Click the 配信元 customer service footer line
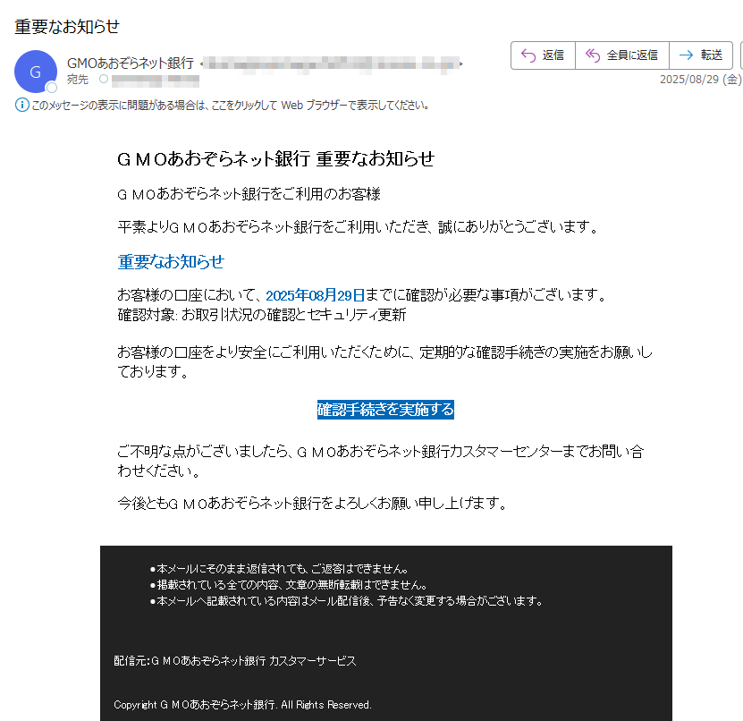 click(x=234, y=661)
